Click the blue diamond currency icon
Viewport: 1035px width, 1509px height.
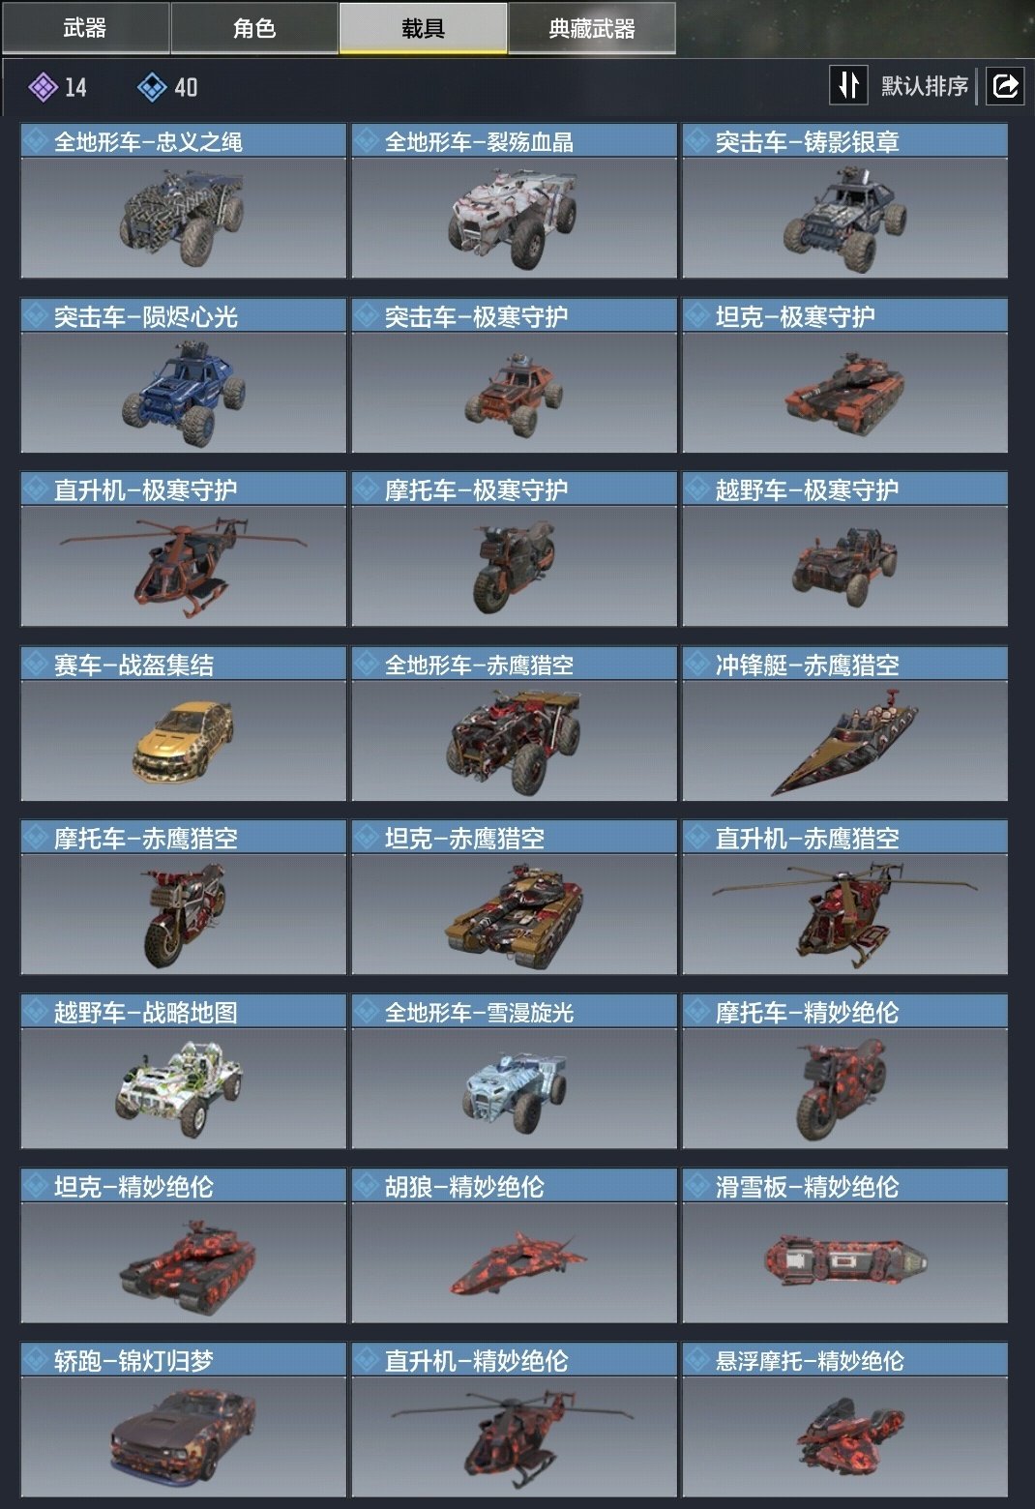[x=152, y=87]
